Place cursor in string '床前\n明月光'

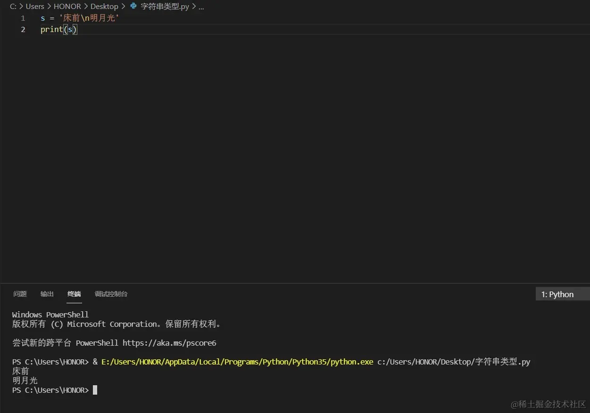point(89,18)
